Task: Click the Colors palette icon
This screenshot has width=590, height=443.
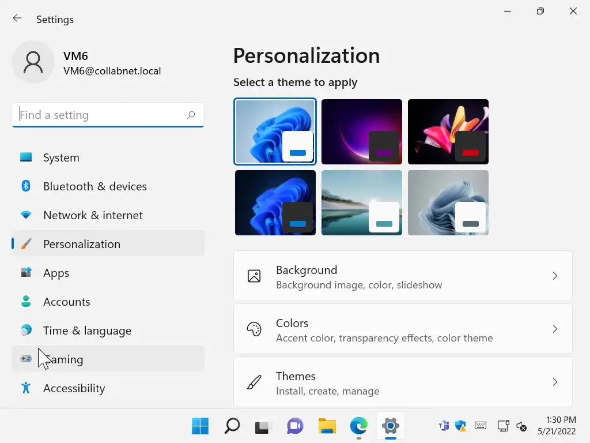Action: click(254, 329)
